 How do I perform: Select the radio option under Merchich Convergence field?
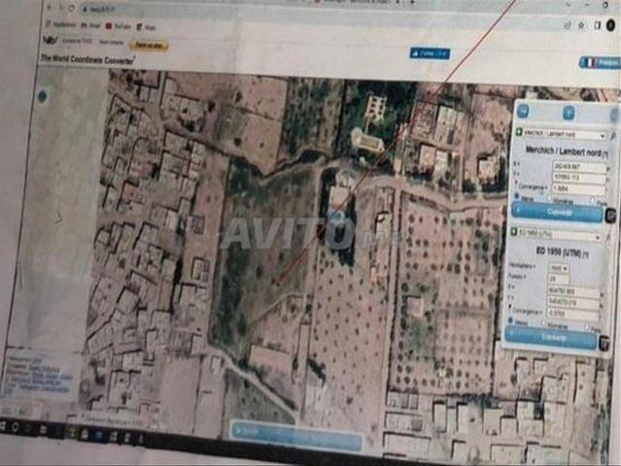tap(518, 197)
